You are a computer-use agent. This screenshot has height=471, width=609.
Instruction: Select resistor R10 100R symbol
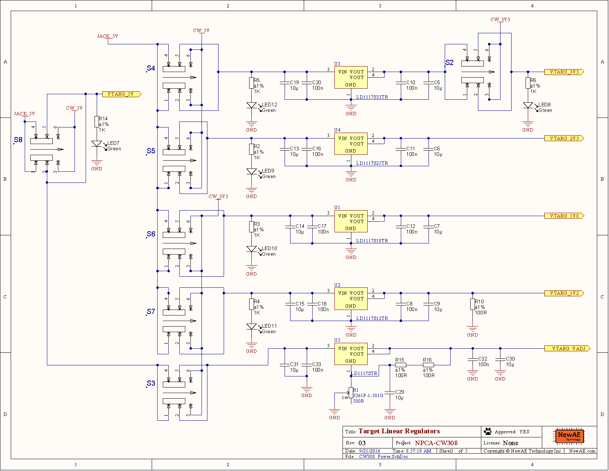point(473,304)
